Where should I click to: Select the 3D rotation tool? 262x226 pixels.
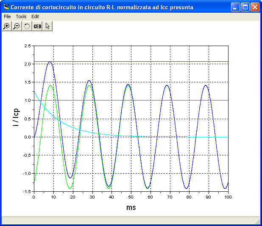[x=27, y=26]
